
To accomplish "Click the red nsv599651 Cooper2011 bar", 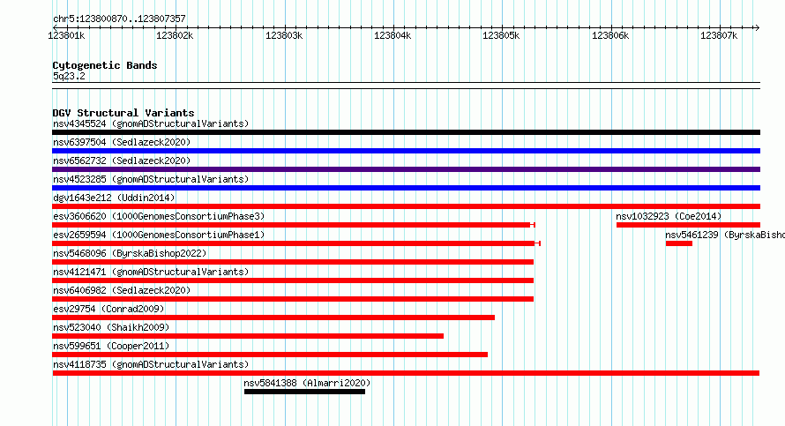I will click(270, 355).
